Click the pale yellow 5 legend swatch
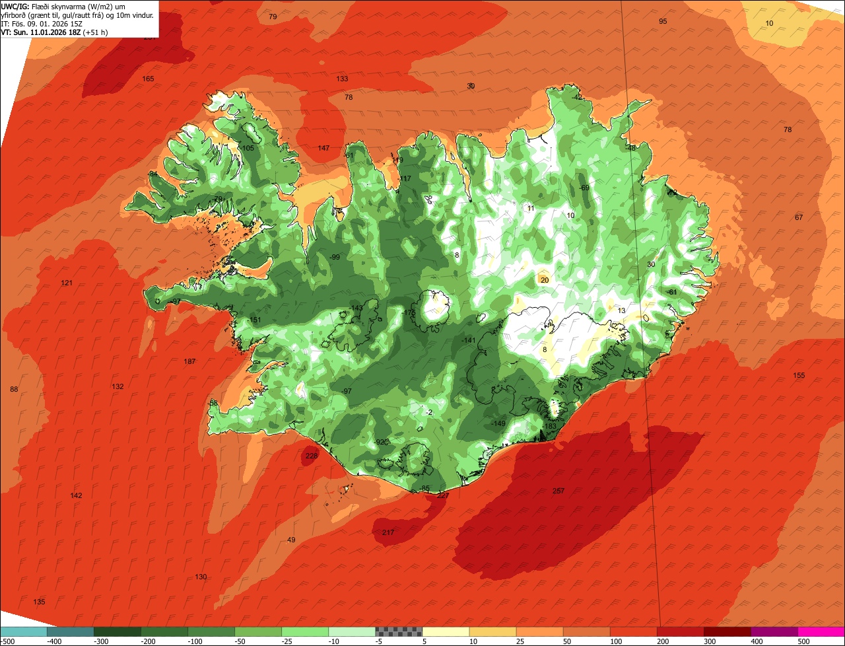 [x=446, y=631]
